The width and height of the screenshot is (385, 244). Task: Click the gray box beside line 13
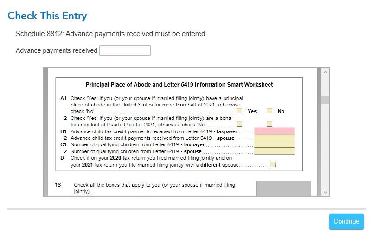[x=283, y=188]
